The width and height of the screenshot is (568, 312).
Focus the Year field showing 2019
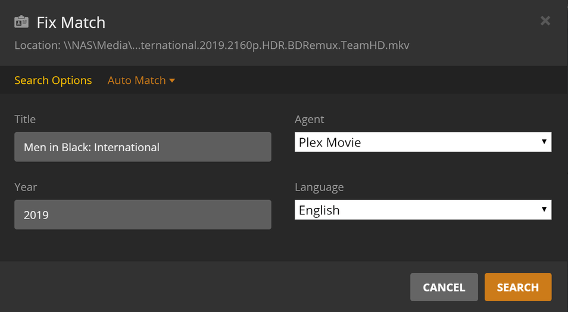(x=143, y=215)
